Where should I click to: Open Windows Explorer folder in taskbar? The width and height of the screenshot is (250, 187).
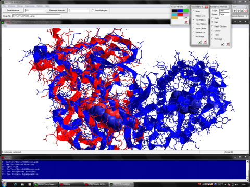pos(22,184)
